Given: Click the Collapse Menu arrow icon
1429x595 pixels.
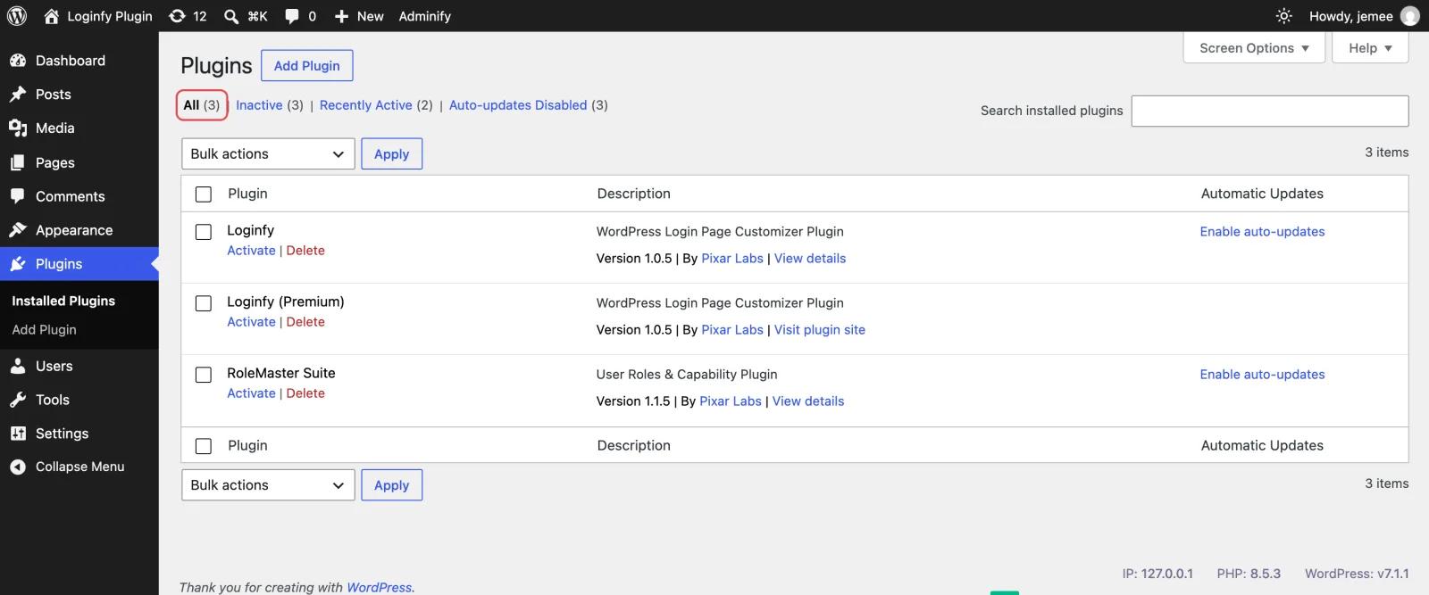Looking at the screenshot, I should coord(18,467).
